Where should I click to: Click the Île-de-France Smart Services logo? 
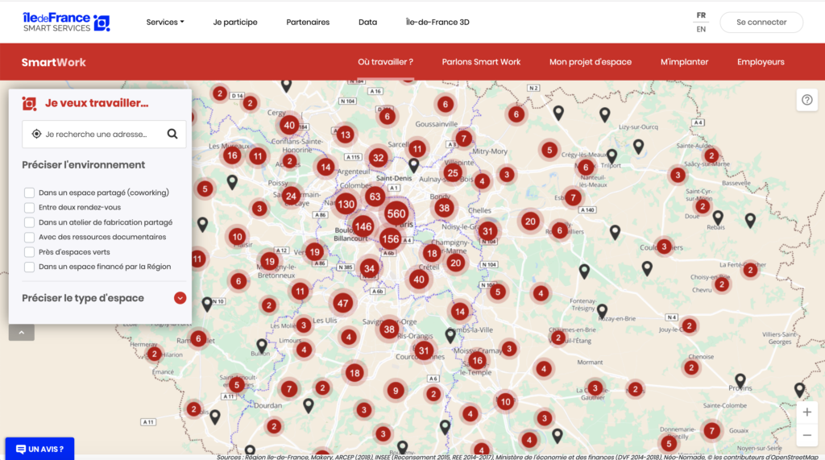67,23
